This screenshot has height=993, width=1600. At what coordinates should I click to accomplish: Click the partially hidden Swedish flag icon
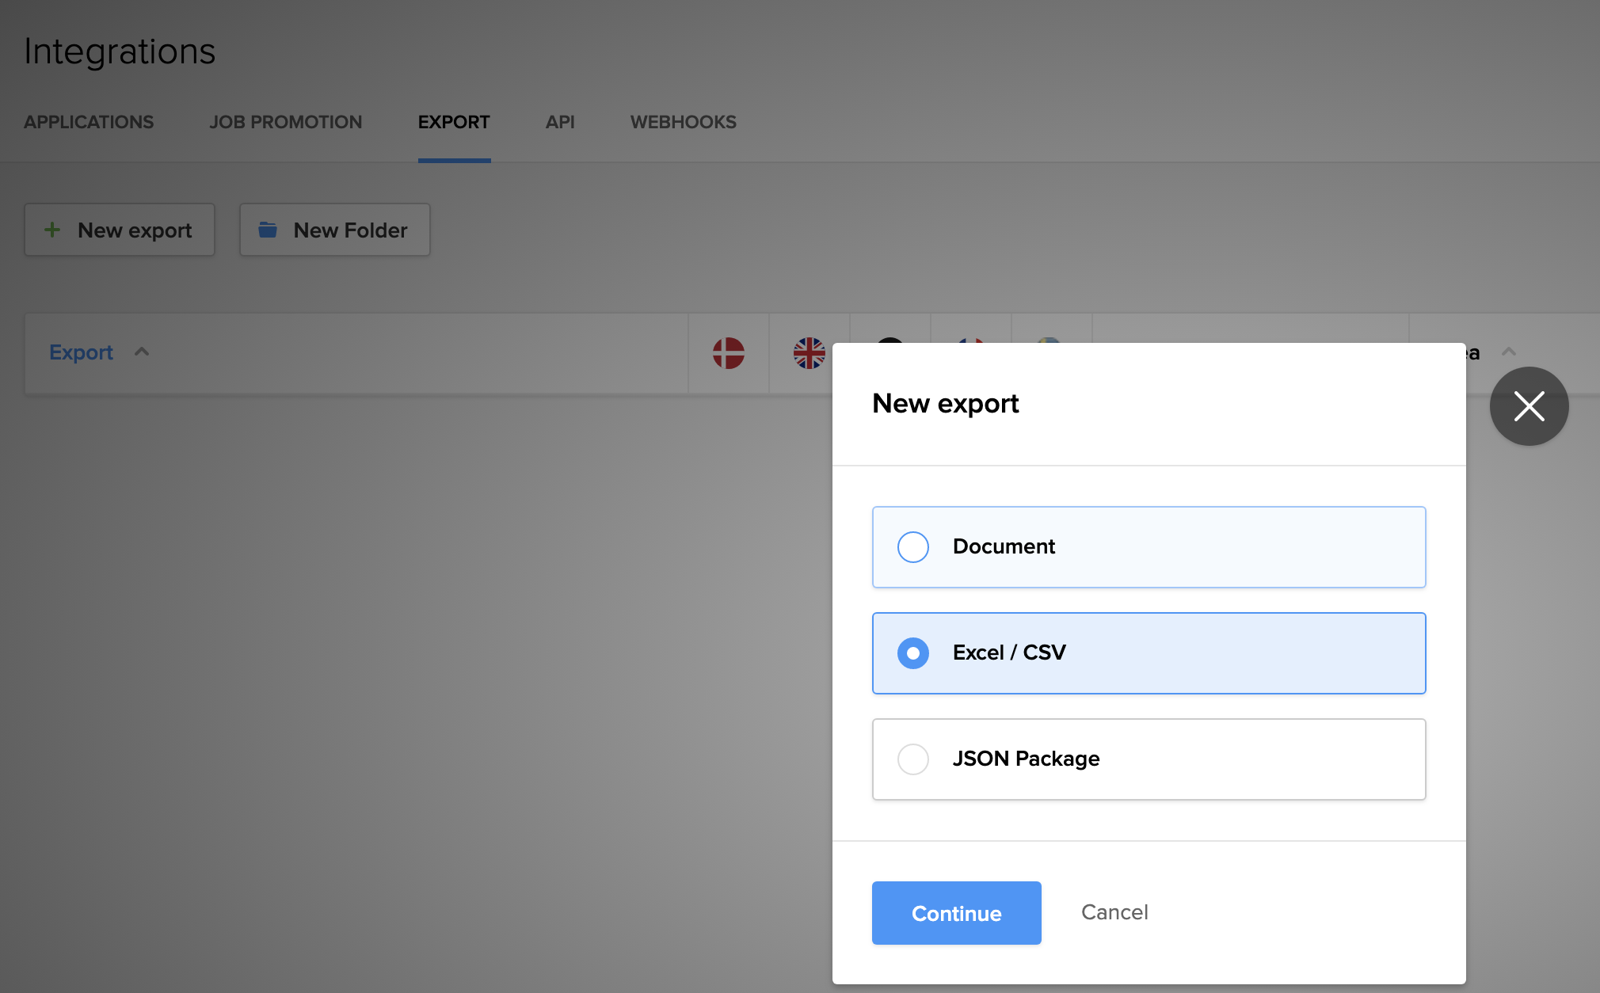click(1049, 340)
